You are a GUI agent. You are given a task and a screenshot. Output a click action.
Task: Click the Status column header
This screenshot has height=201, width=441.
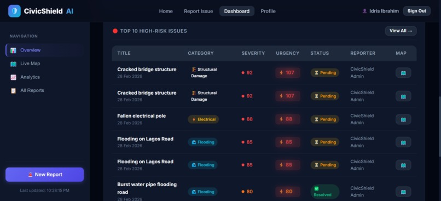320,53
